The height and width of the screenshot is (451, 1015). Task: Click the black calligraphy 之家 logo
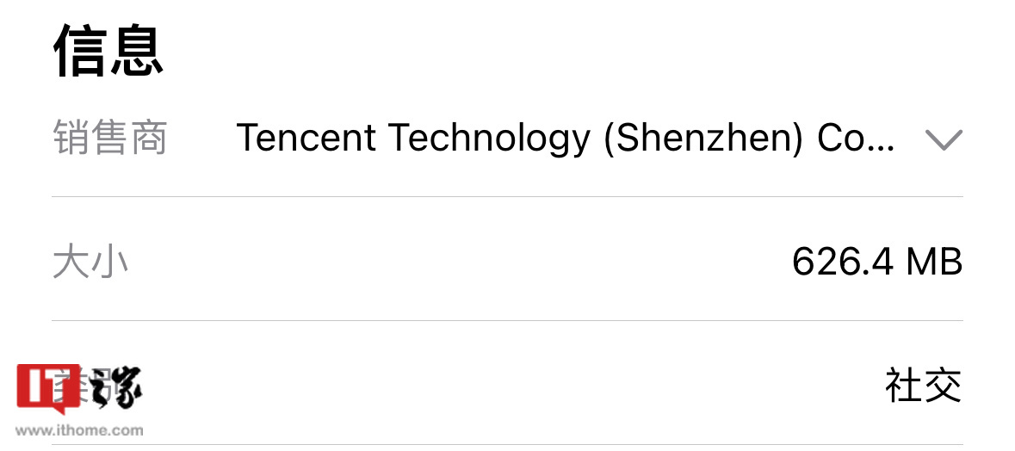tap(115, 387)
